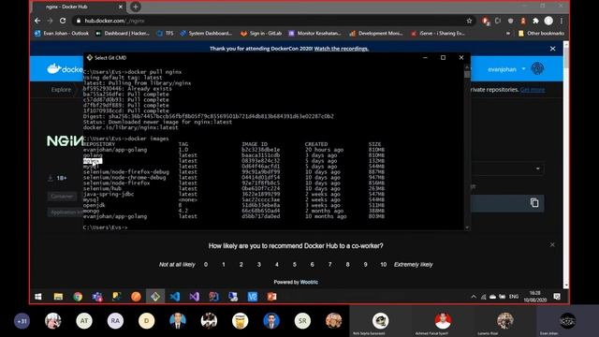
Task: Open Wootric link in survey footer
Action: pyautogui.click(x=309, y=282)
